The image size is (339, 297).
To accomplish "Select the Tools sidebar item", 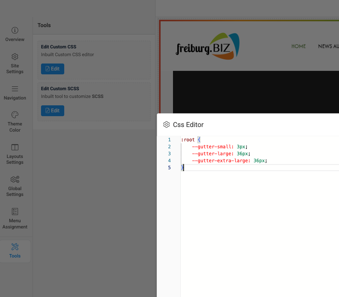I will click(x=15, y=251).
